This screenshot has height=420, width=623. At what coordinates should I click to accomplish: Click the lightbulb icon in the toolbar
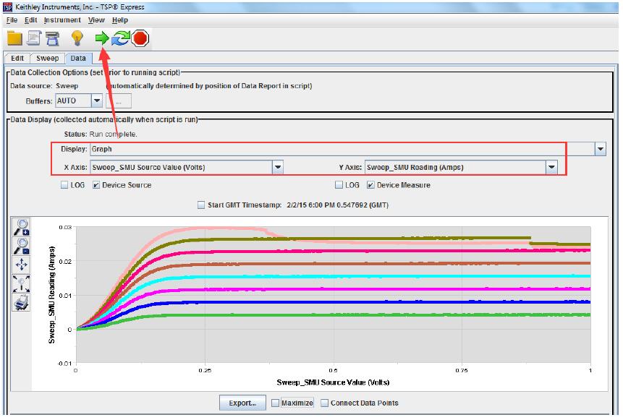pos(77,38)
